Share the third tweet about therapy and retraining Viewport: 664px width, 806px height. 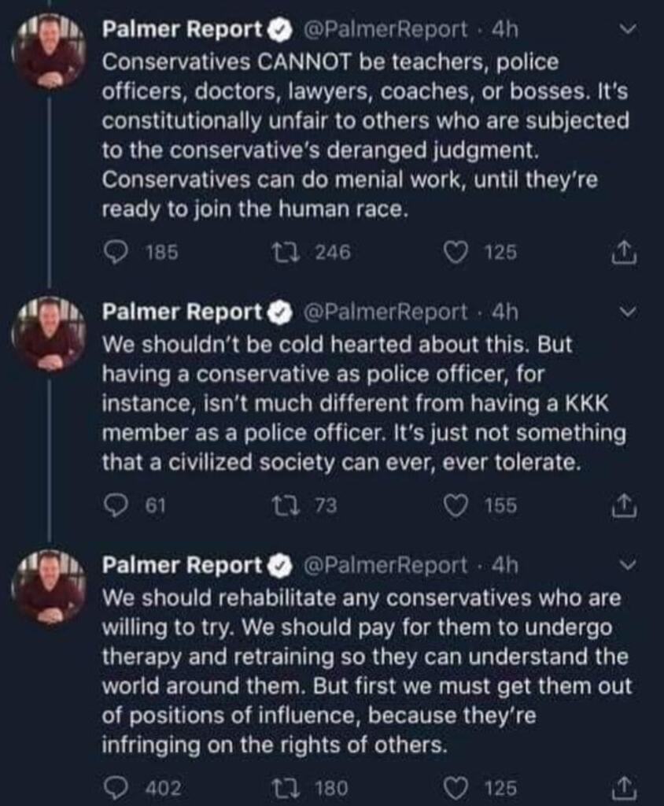coord(623,787)
